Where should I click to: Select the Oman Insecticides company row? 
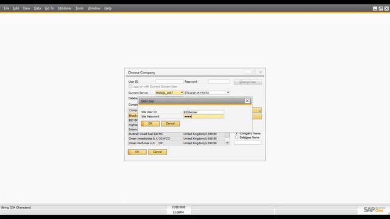click(x=177, y=139)
